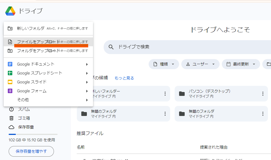Open ゴミ箱 in the sidebar
The image size is (271, 160).
click(24, 118)
